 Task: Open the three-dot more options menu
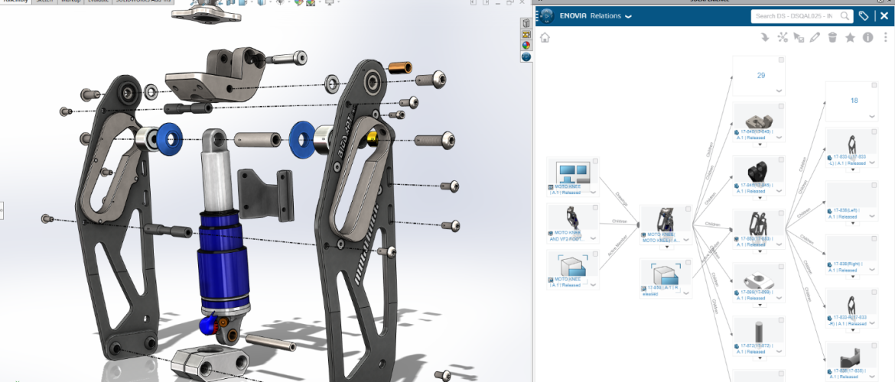(x=885, y=37)
